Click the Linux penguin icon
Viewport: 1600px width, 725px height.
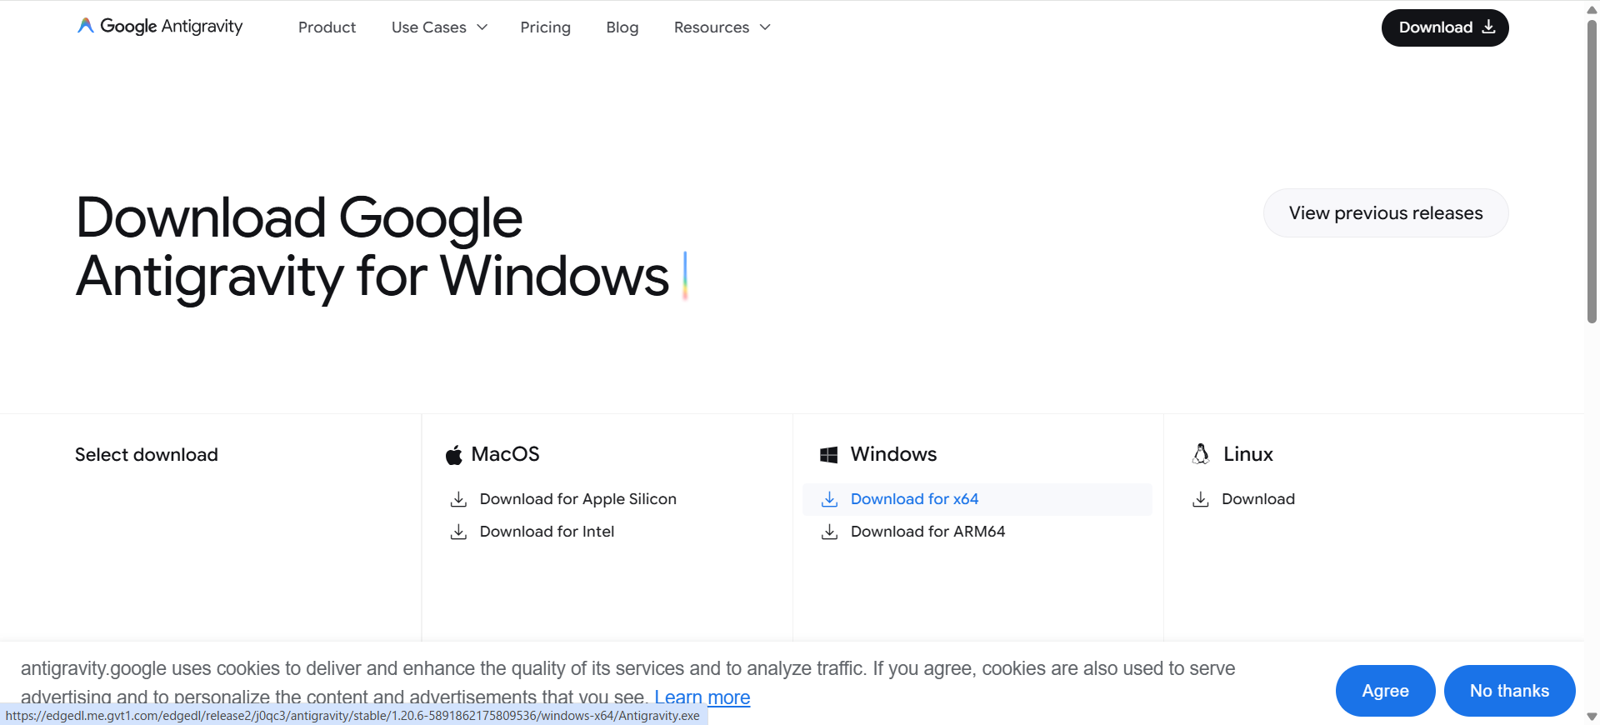(x=1201, y=454)
